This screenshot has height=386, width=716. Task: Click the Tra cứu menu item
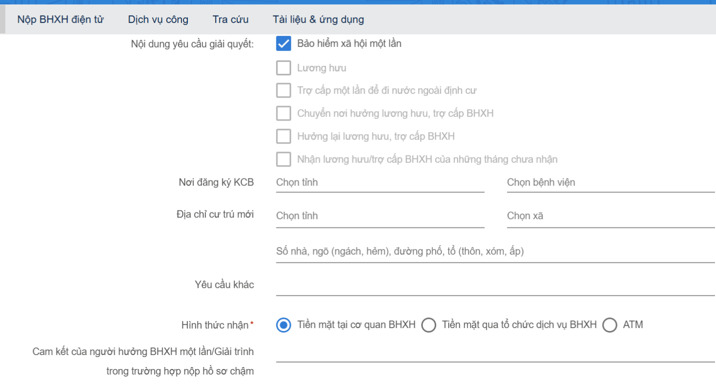tap(230, 20)
